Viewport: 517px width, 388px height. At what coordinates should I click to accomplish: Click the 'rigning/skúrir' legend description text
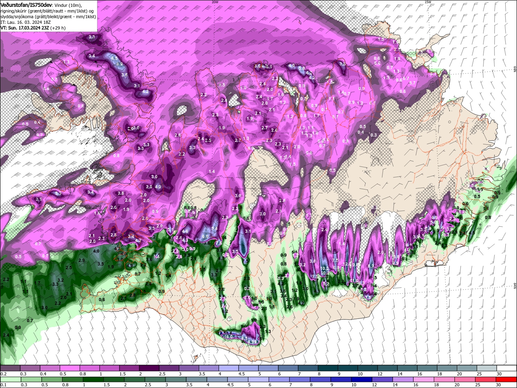click(14, 11)
